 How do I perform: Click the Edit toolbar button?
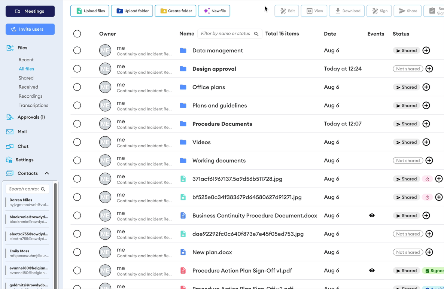(x=287, y=11)
